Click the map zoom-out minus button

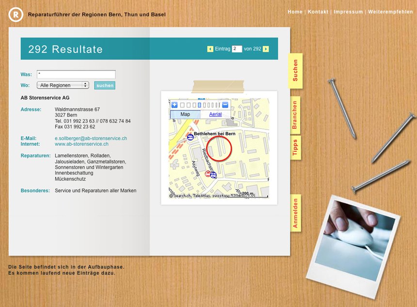[x=225, y=105]
